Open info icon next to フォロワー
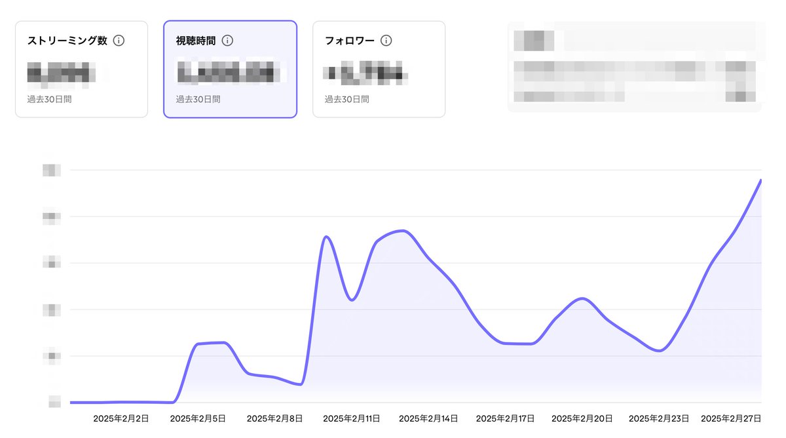This screenshot has height=438, width=786. click(386, 41)
